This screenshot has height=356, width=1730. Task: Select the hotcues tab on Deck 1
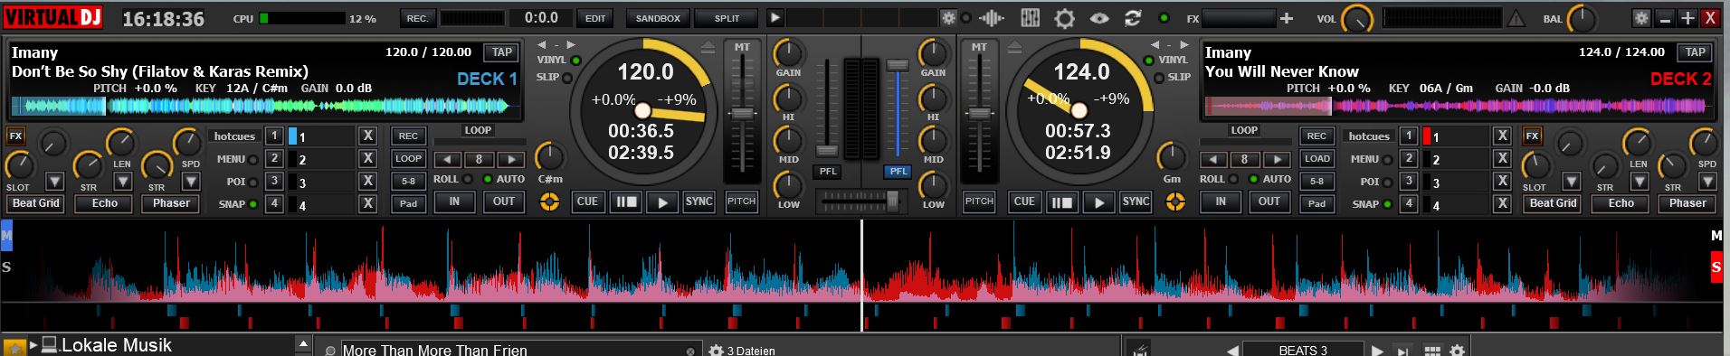(x=234, y=136)
